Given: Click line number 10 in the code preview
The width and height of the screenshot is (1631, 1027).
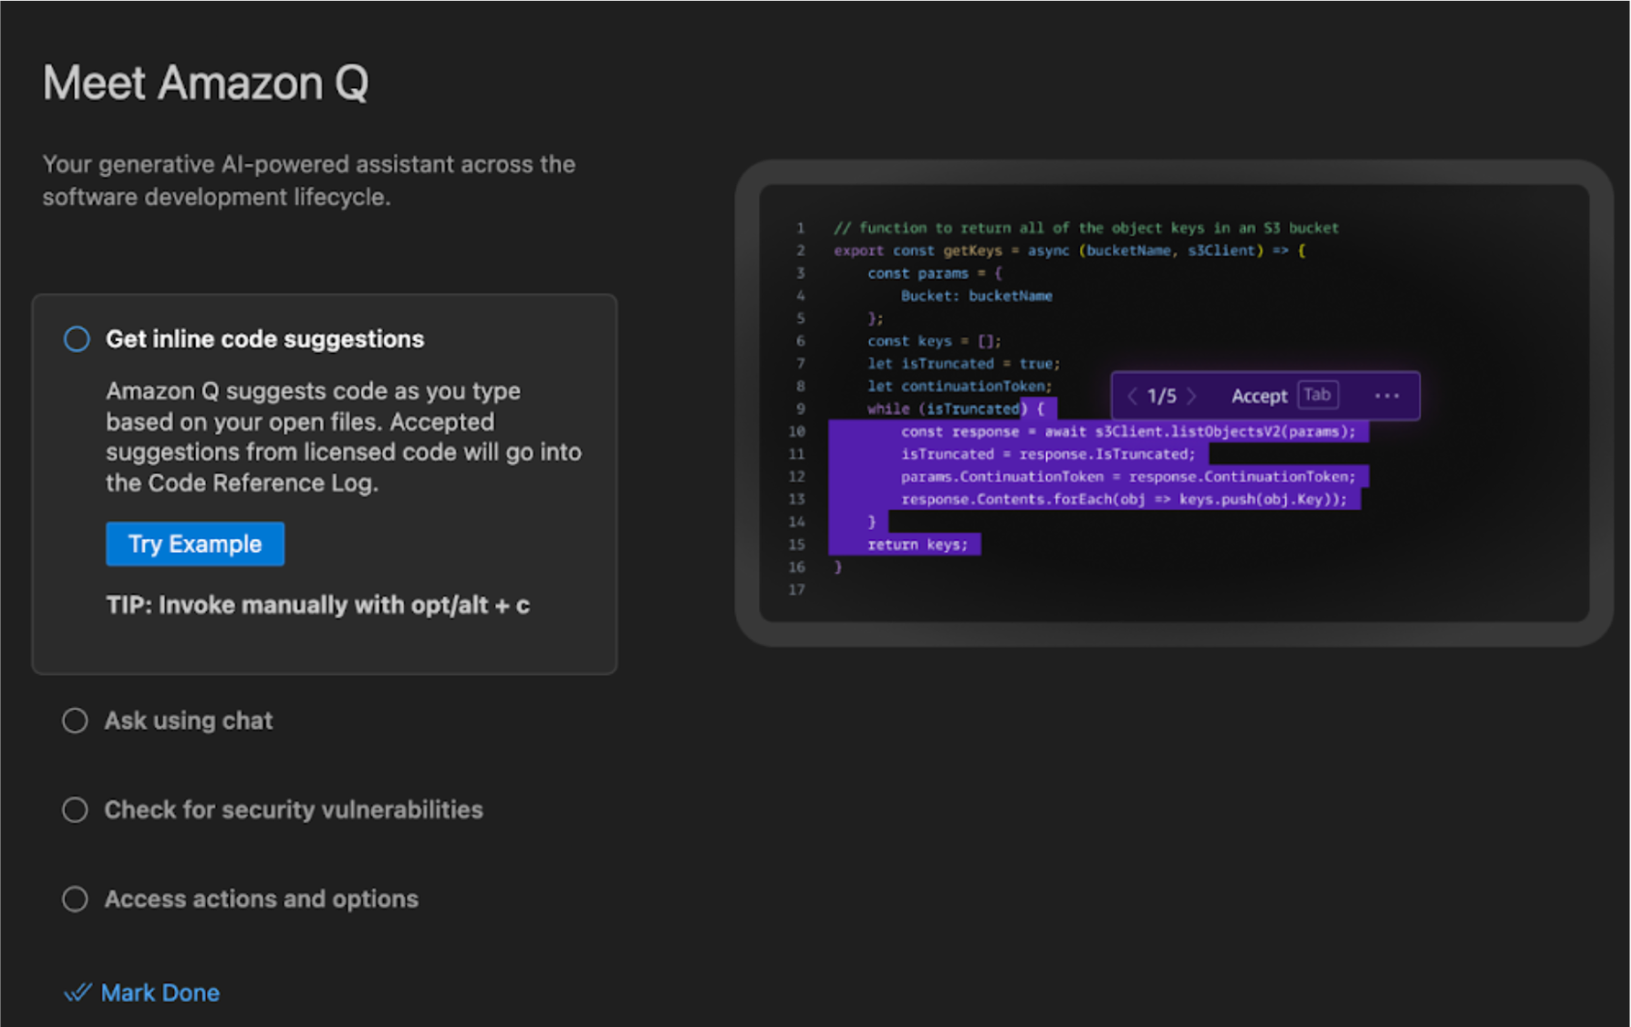Looking at the screenshot, I should (797, 431).
